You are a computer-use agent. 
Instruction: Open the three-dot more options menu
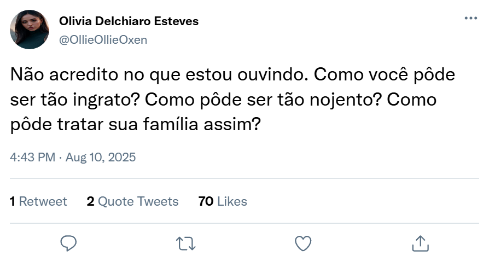470,18
